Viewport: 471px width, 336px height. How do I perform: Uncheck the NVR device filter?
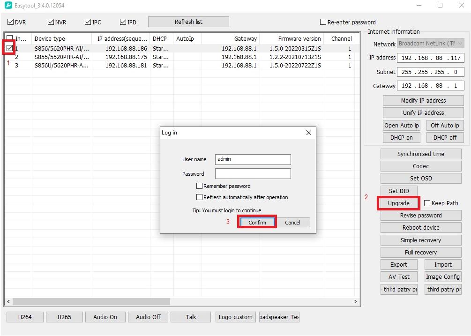(x=51, y=22)
